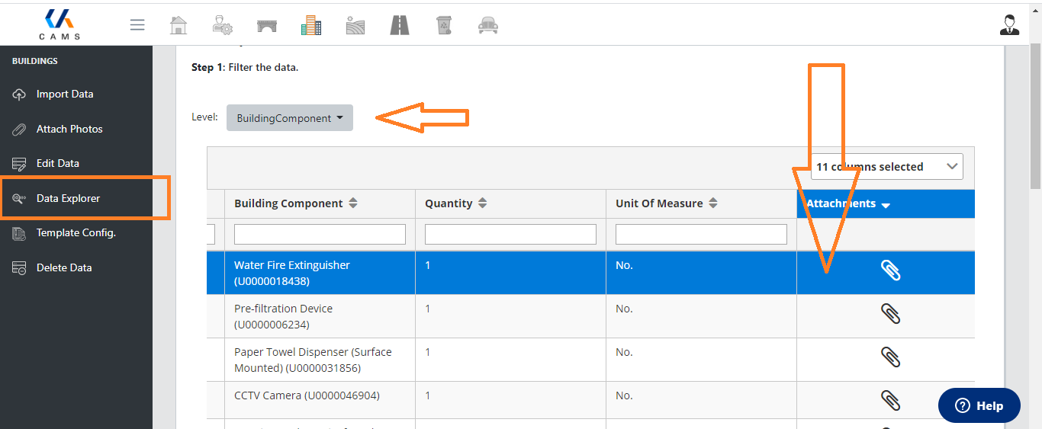Select the colored Buildings module icon
The height and width of the screenshot is (429, 1042).
[x=311, y=25]
